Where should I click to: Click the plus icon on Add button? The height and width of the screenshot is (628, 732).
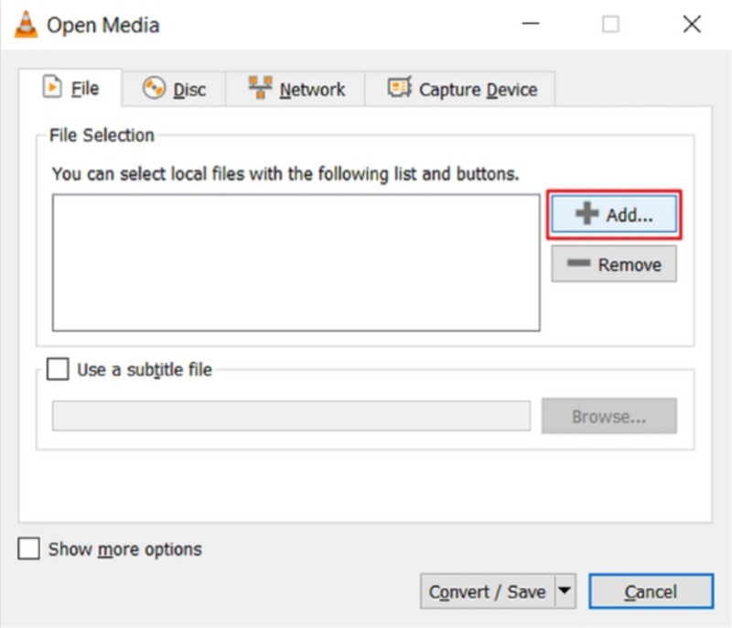(x=587, y=215)
